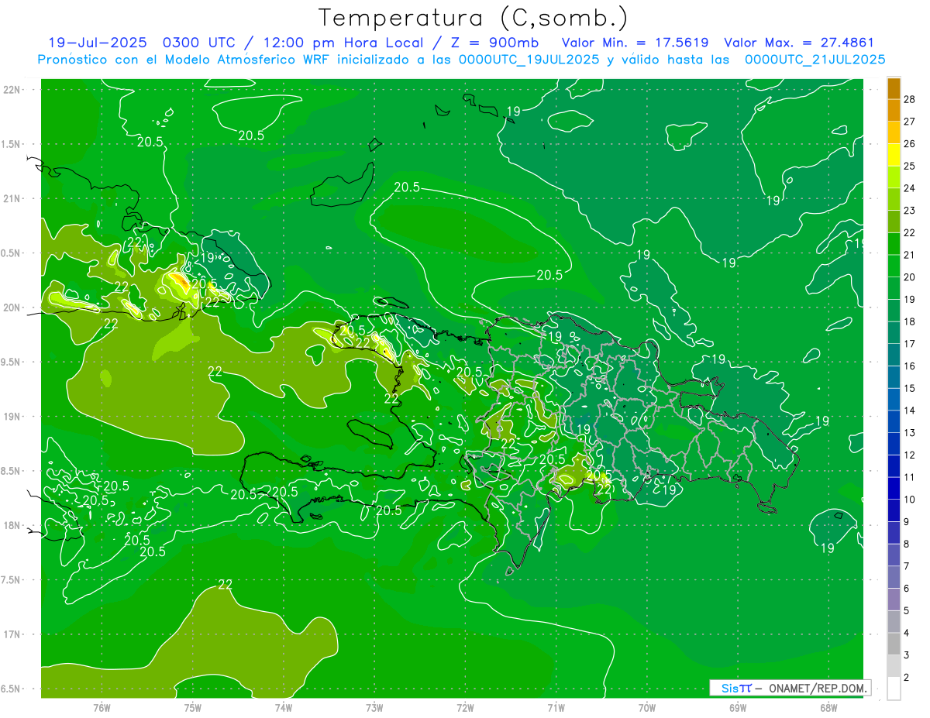This screenshot has height=718, width=930.
Task: Click the "Valor Min. = 17.5619" value
Action: pos(634,43)
